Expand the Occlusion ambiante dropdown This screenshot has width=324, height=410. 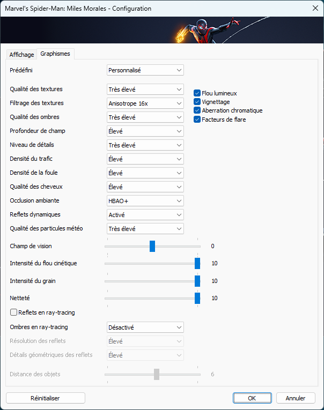(x=145, y=201)
